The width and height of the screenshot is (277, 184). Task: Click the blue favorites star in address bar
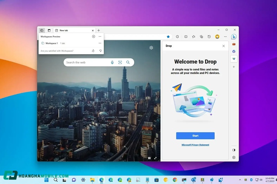[168, 37]
